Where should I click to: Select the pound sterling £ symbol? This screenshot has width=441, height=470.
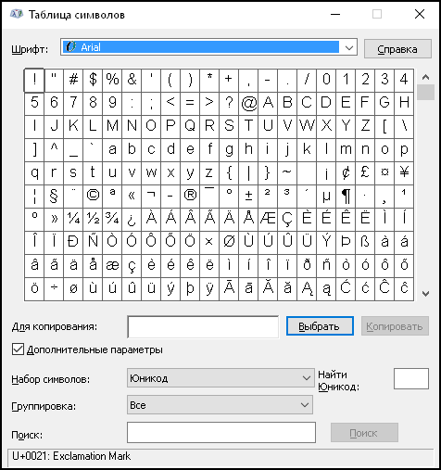click(365, 173)
